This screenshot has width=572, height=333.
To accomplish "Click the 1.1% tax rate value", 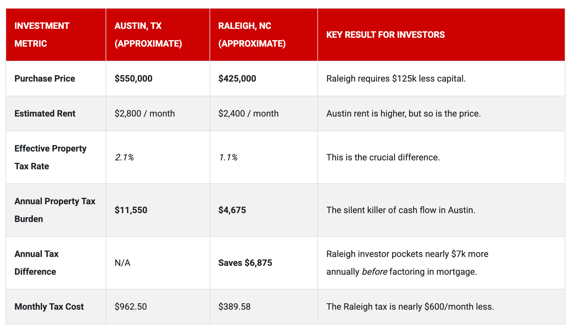I will click(x=228, y=157).
